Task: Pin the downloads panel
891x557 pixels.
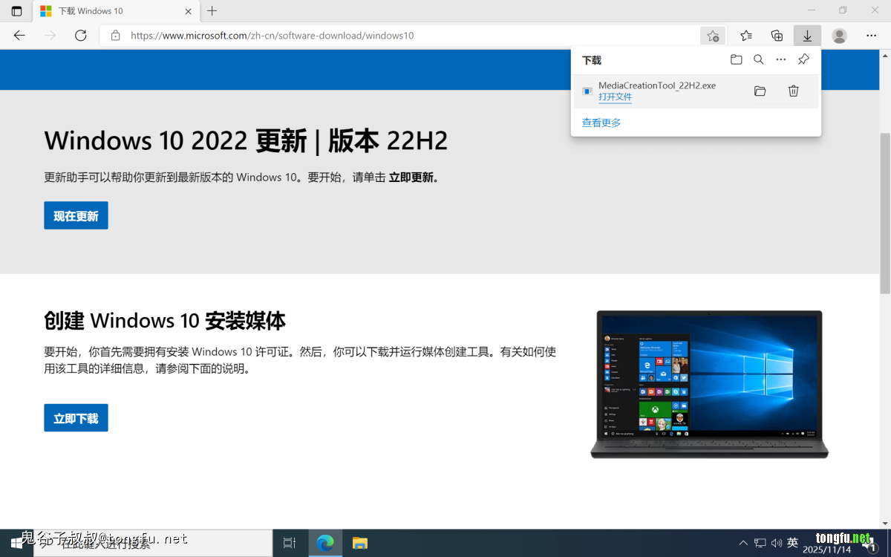Action: coord(803,59)
